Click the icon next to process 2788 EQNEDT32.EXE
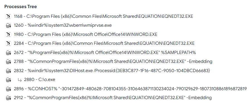This screenshot has width=250, height=103. pos(8,62)
